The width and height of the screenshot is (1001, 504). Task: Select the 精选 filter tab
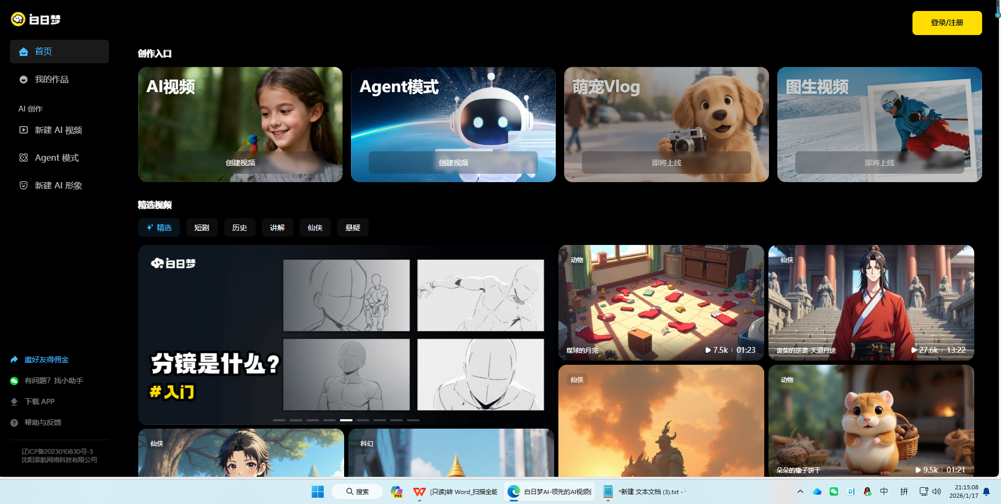(159, 228)
